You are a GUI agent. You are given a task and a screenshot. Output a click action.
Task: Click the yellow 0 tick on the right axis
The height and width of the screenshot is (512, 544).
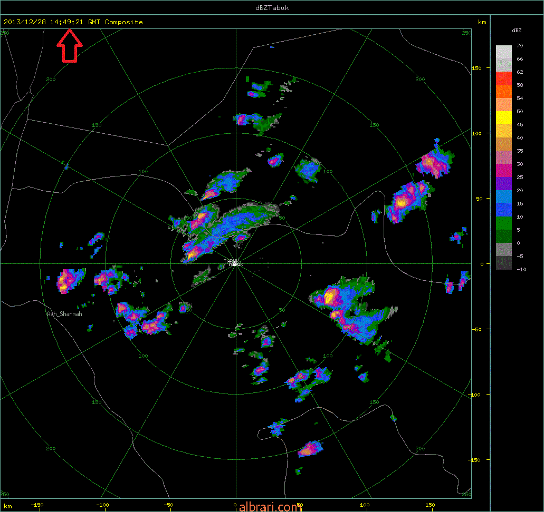(482, 264)
